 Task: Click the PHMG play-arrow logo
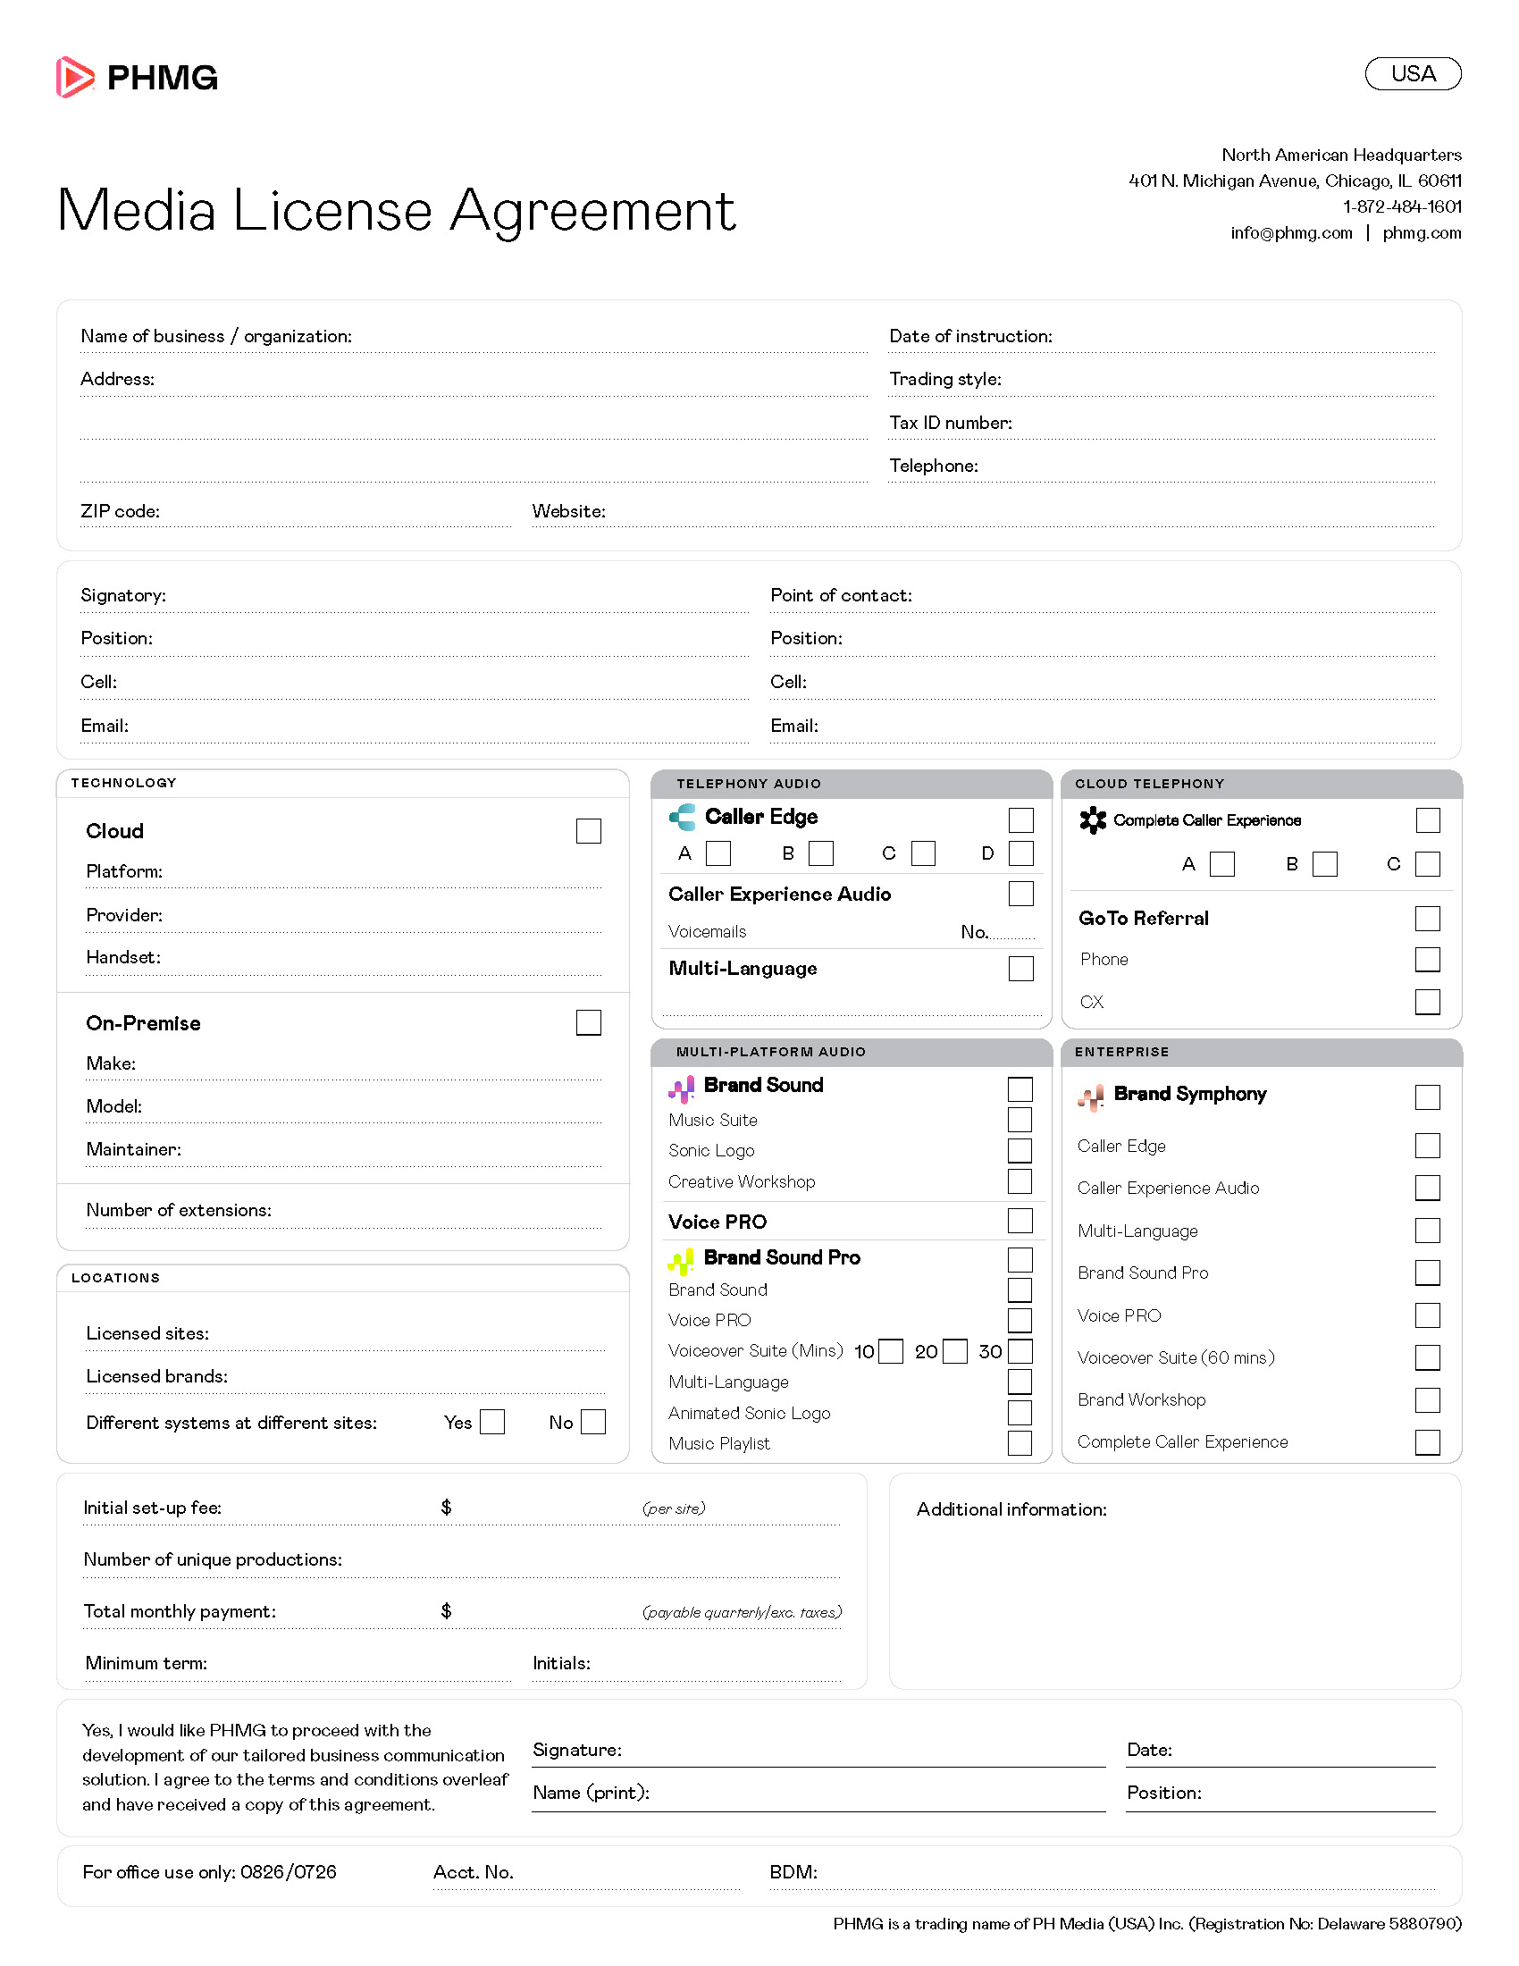tap(75, 78)
